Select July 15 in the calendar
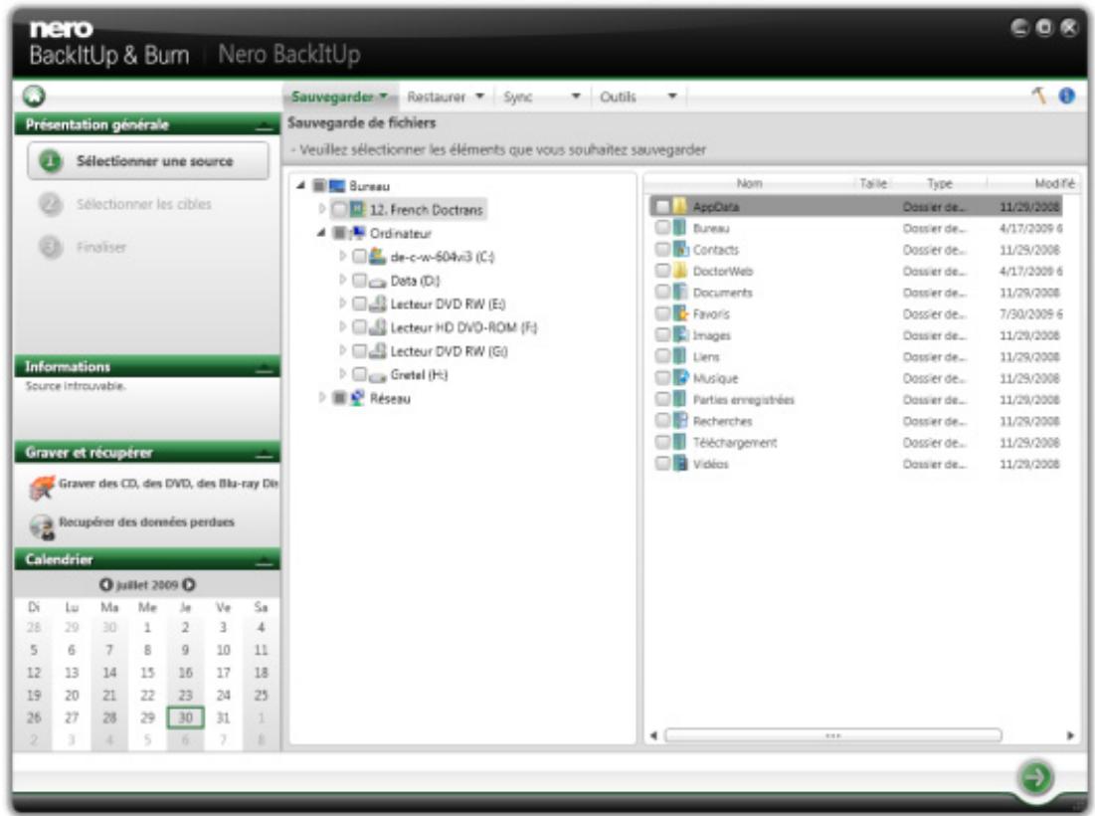This screenshot has width=1095, height=816. click(x=147, y=672)
